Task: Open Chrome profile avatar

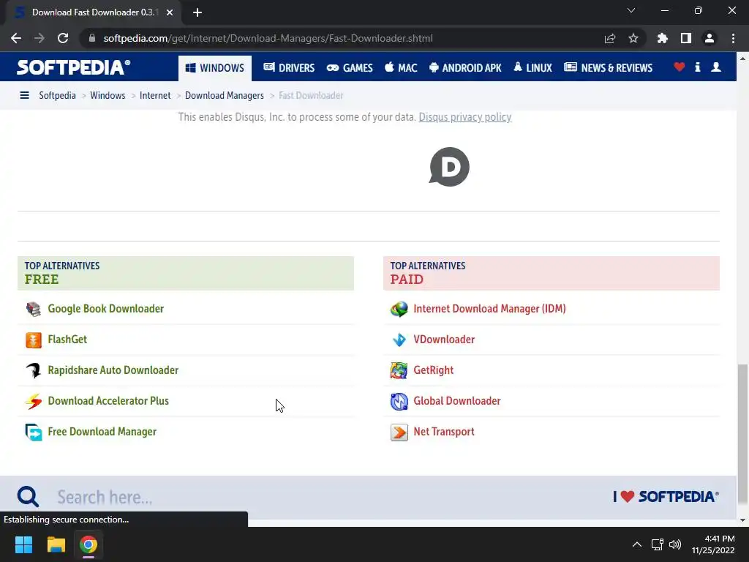Action: tap(710, 38)
